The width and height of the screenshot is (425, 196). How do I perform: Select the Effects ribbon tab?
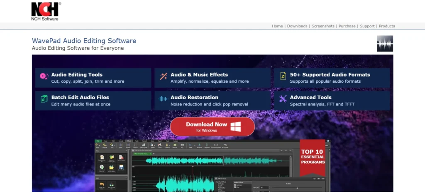[x=129, y=141]
